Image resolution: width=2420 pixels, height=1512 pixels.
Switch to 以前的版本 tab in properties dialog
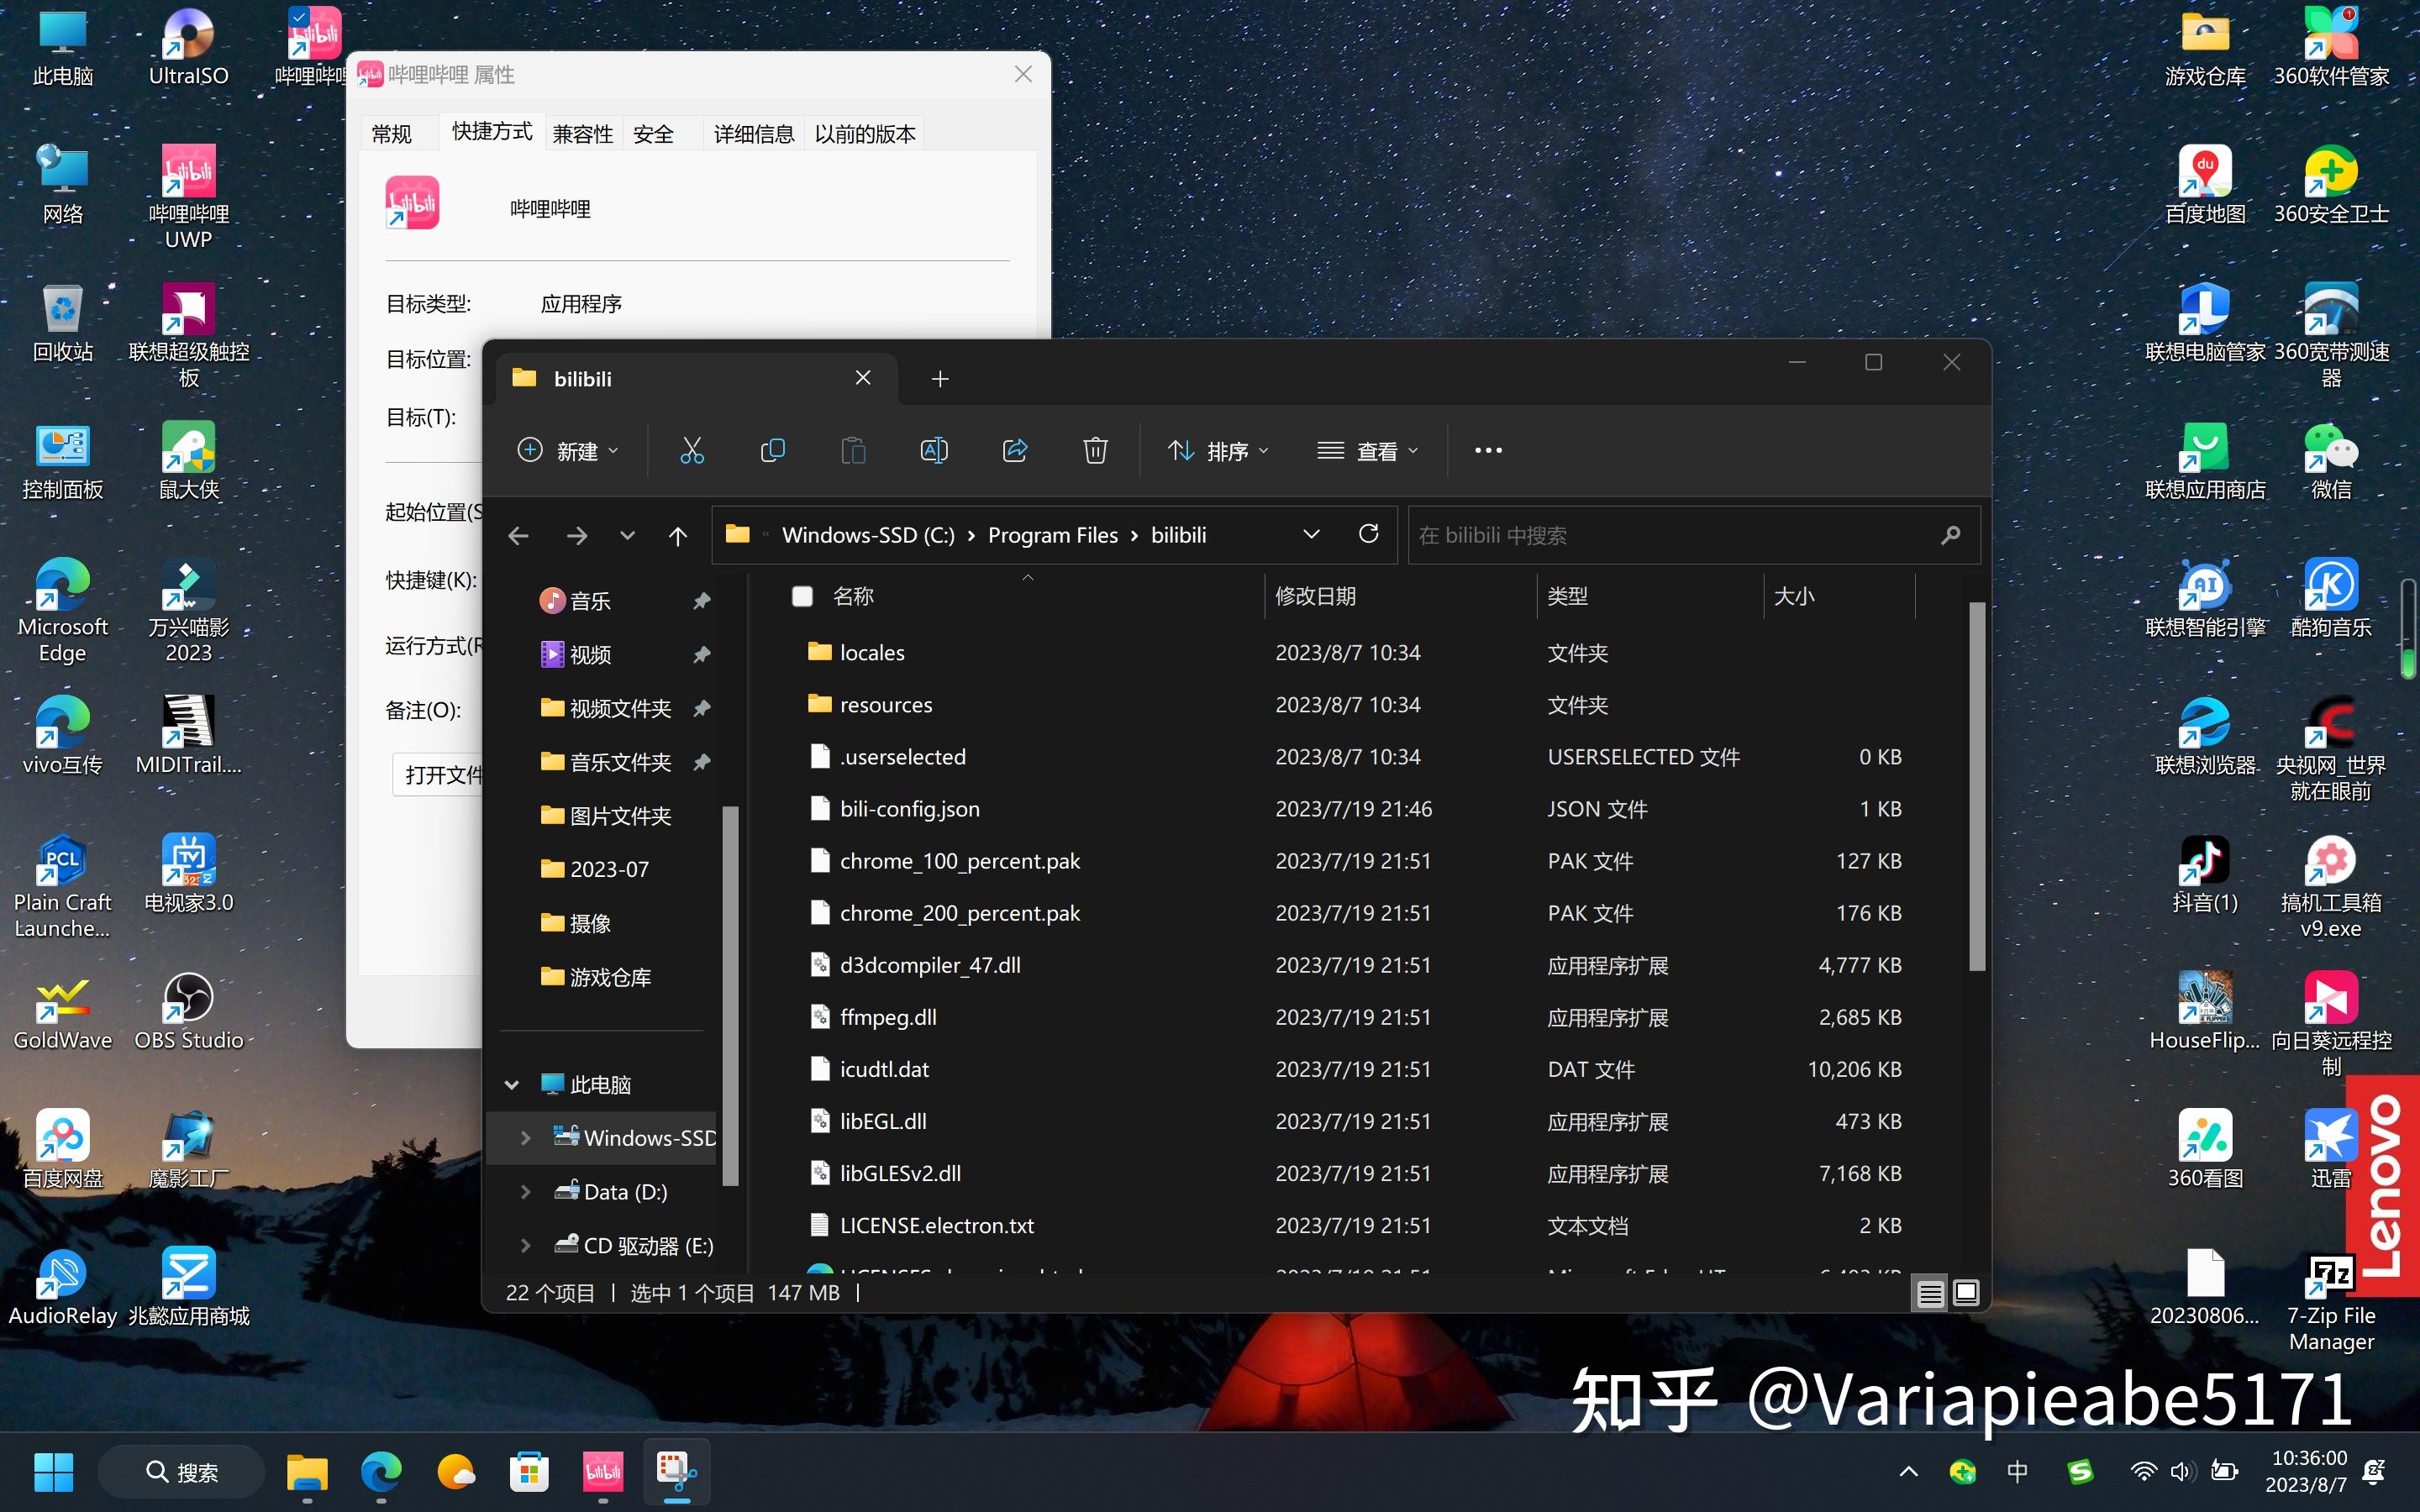pos(865,134)
